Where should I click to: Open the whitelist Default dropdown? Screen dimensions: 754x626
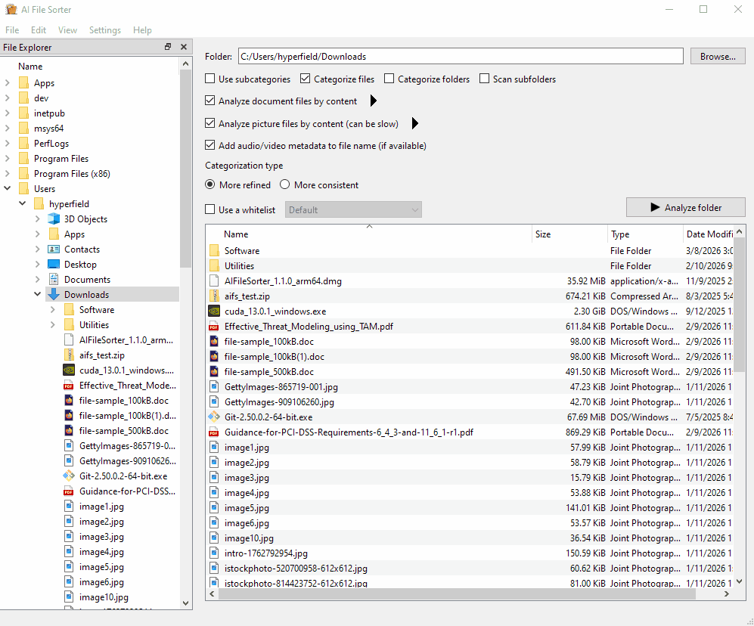(x=353, y=210)
